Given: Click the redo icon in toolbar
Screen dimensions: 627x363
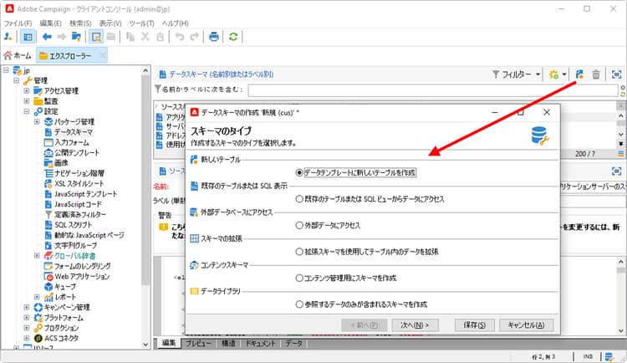Looking at the screenshot, I should 194,37.
